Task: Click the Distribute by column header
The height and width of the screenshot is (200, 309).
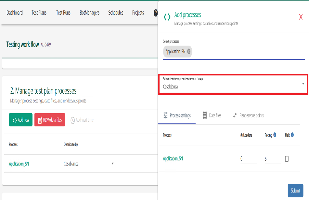Action: 71,145
